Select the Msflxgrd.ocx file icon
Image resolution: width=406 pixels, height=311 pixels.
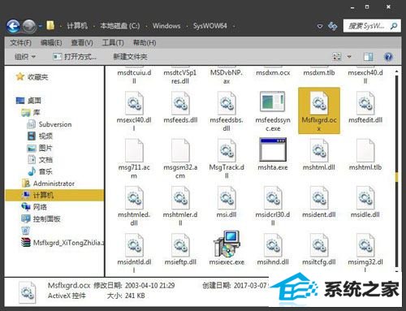click(x=319, y=103)
